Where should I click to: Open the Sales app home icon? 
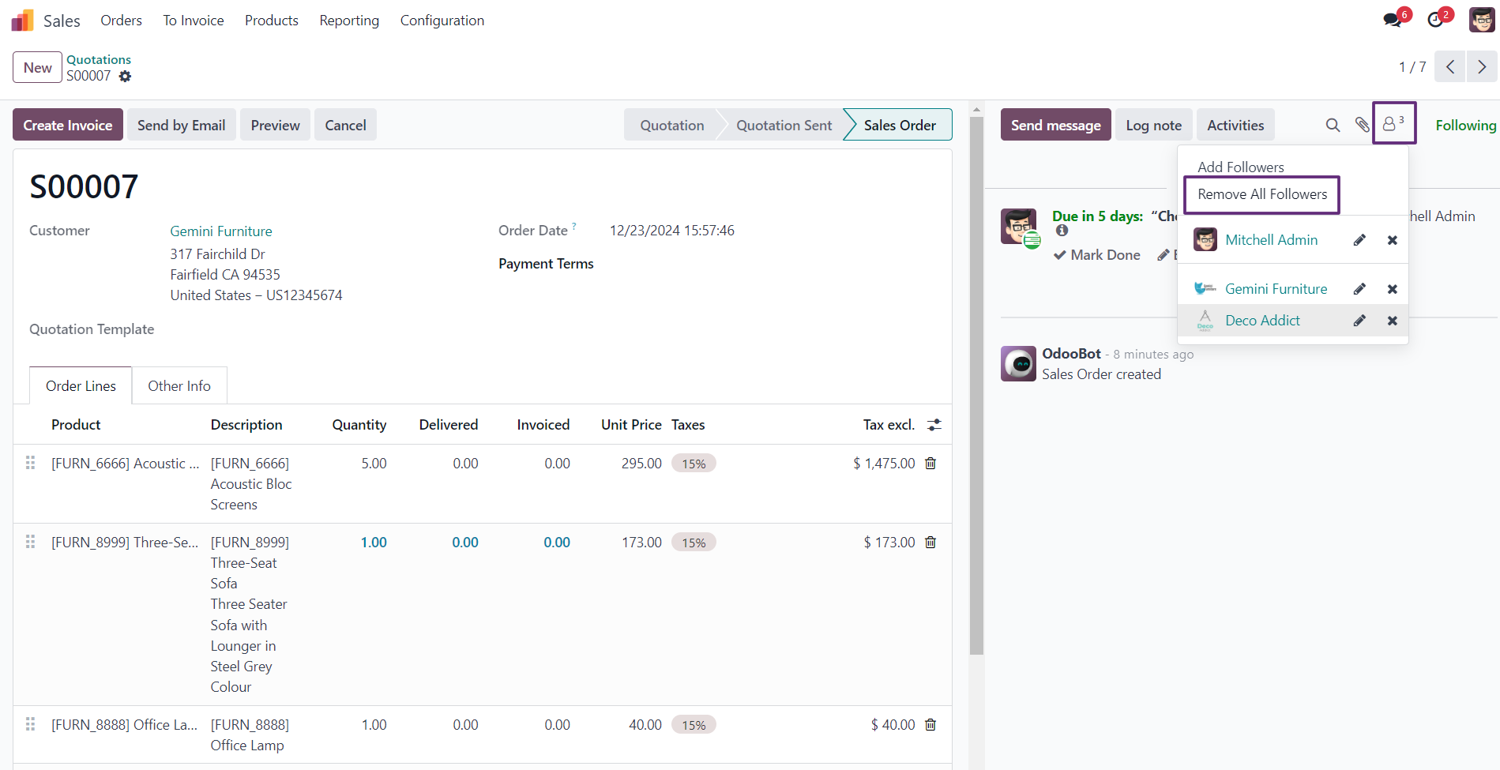pyautogui.click(x=22, y=21)
